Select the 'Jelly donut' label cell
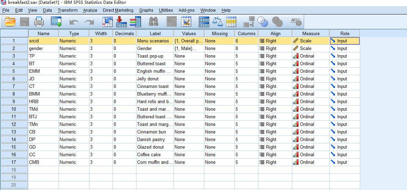 (155, 79)
